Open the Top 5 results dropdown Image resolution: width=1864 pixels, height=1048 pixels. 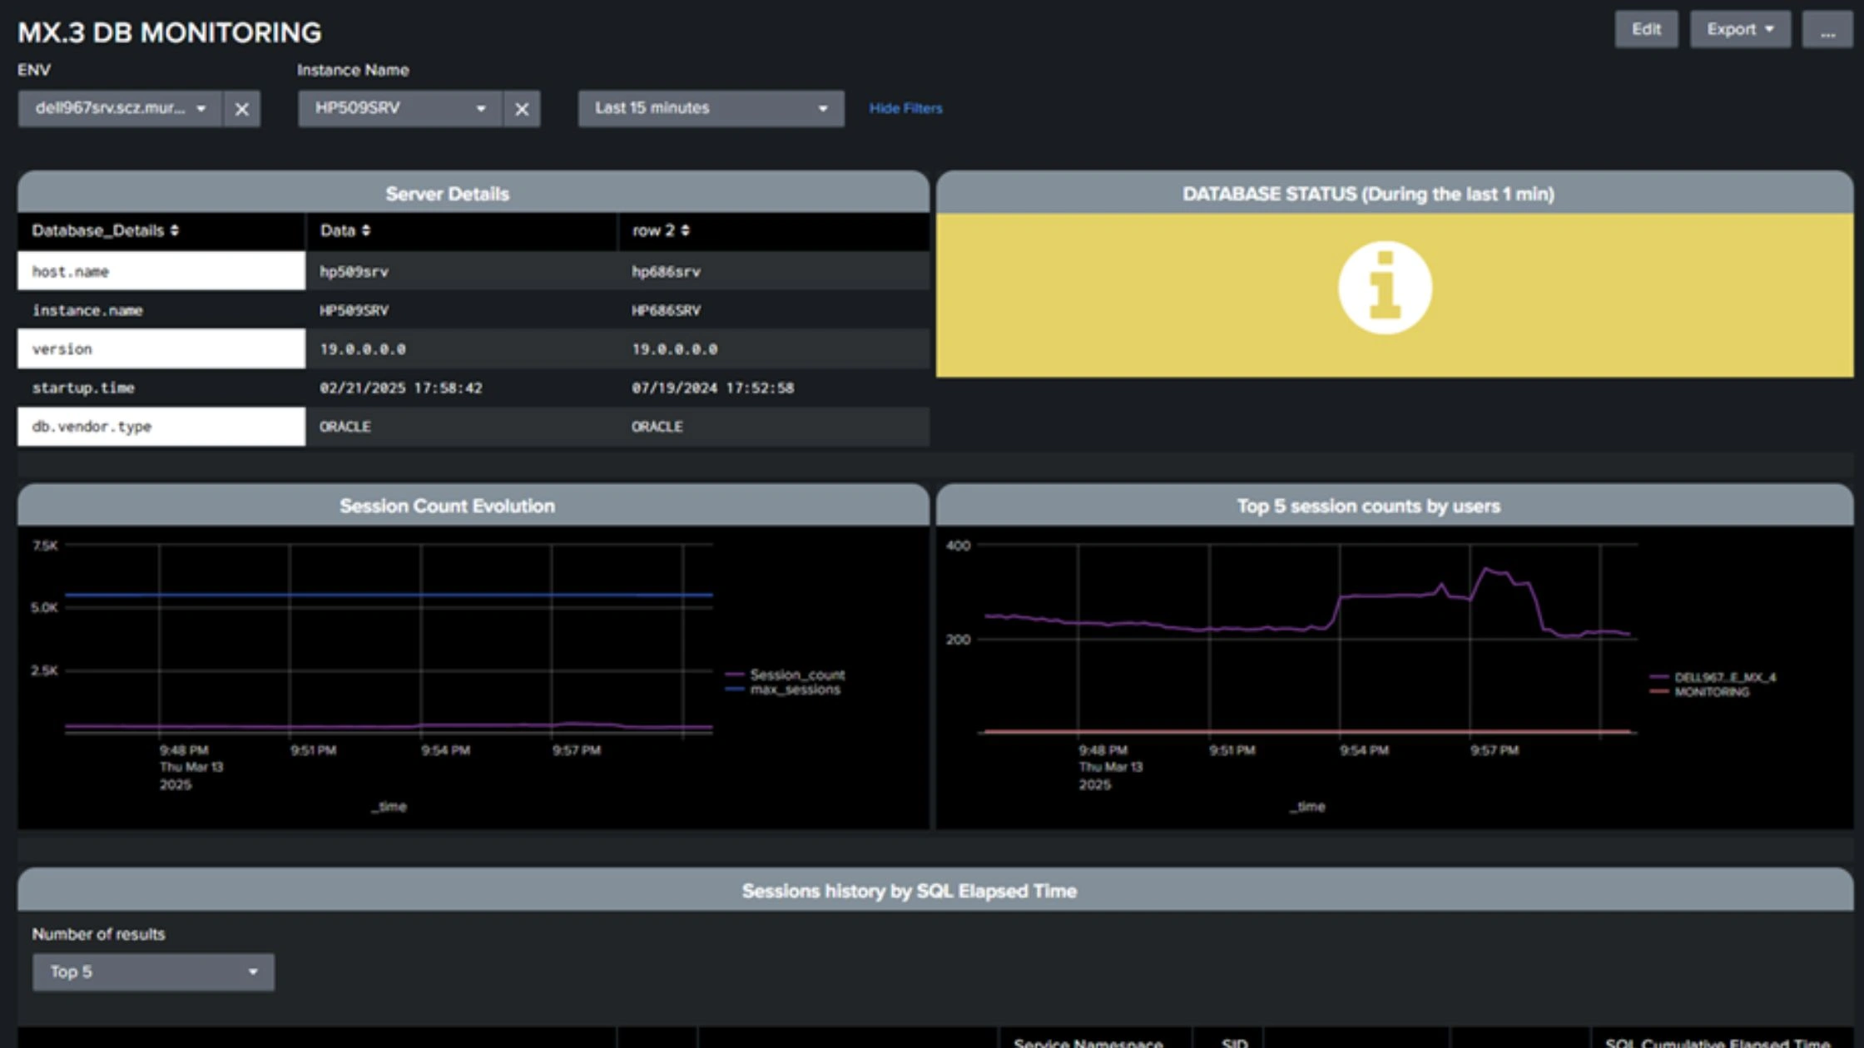[x=153, y=971]
